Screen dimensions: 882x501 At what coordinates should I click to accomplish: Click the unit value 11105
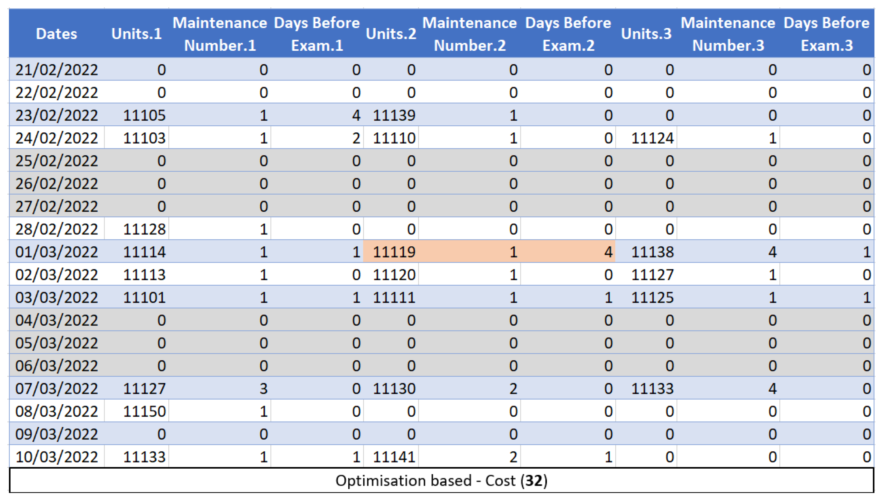pos(144,115)
